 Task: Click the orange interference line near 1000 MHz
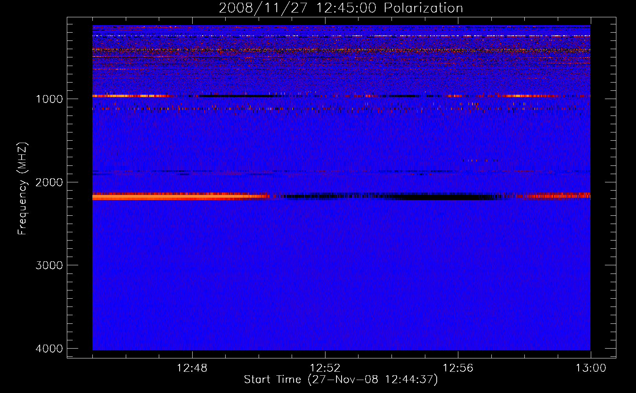pyautogui.click(x=132, y=96)
